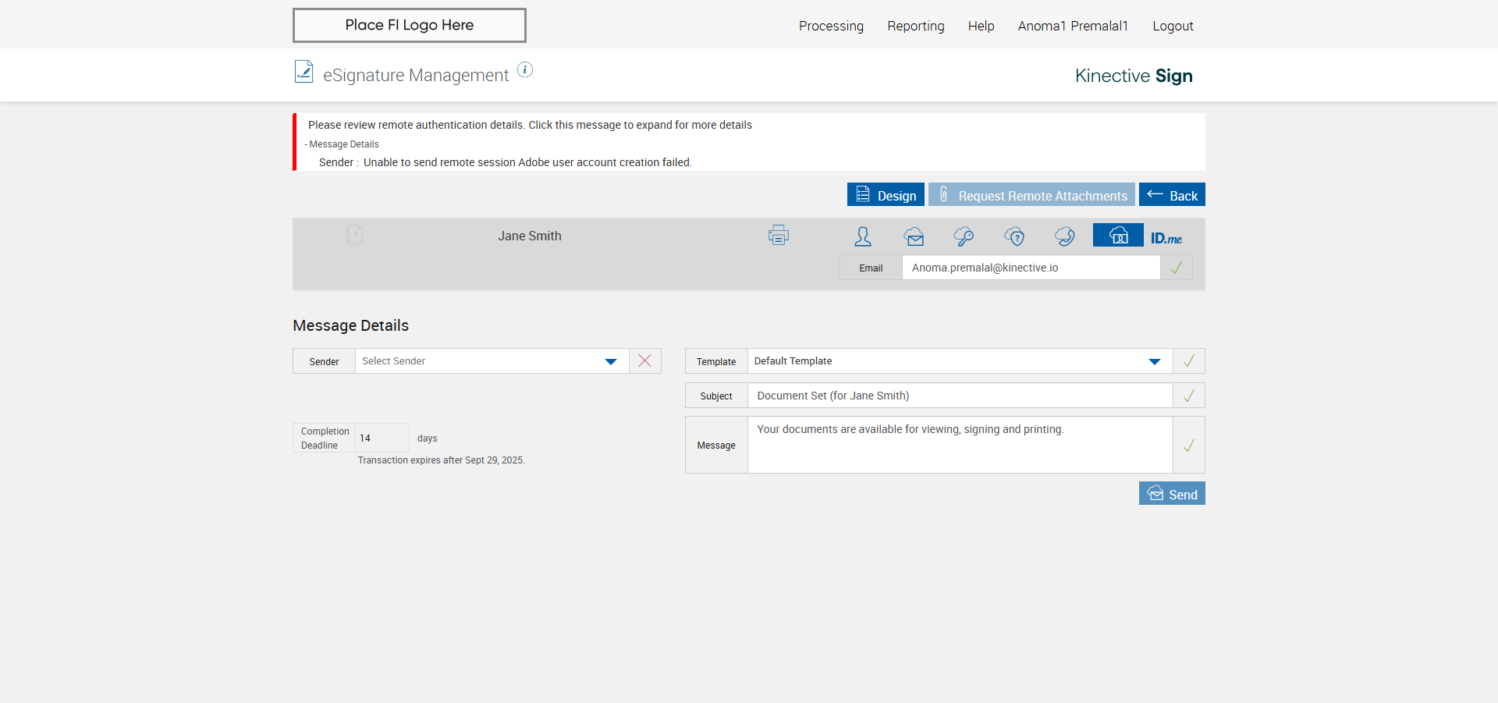Screen dimensions: 1498x703
Task: Click the Completion Deadline days field
Action: 382,438
